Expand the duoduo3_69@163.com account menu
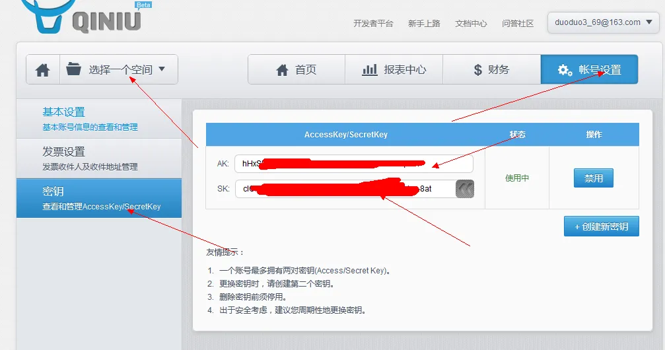This screenshot has height=350, width=665. (x=603, y=22)
